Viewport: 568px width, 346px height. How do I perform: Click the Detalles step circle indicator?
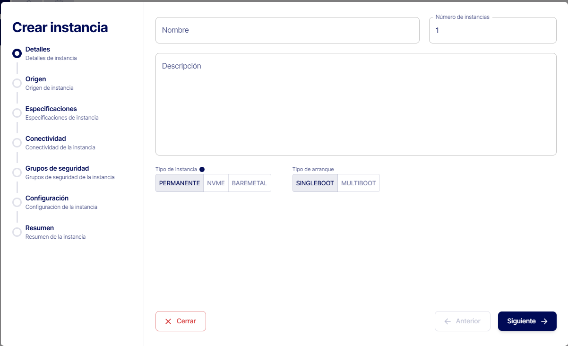point(17,53)
